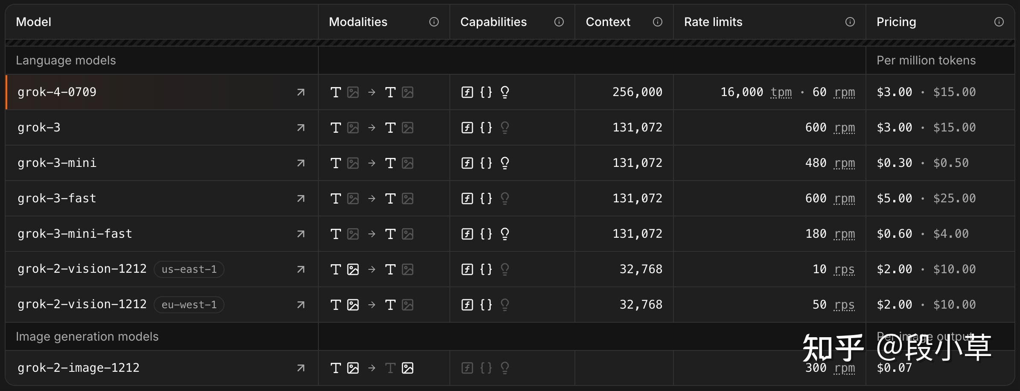The image size is (1020, 391).
Task: Click image input icon for grok-2-vision-1212 us-east-1
Action: click(353, 269)
